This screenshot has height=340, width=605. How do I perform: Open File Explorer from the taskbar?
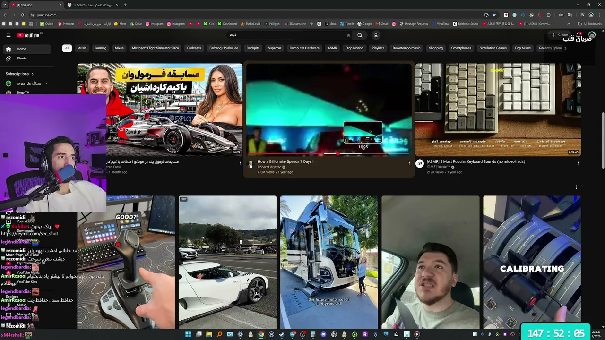pos(209,334)
